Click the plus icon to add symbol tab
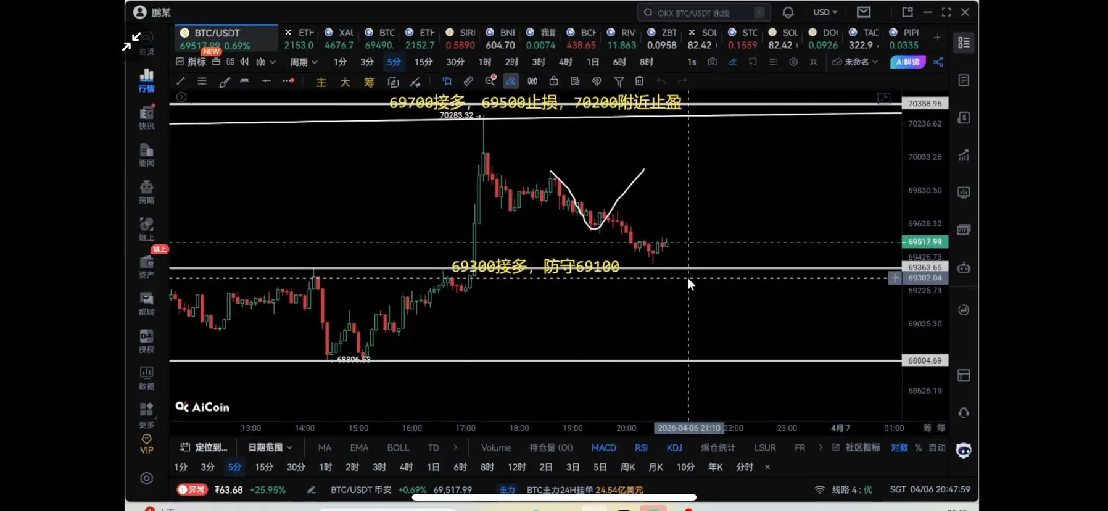The height and width of the screenshot is (511, 1108). 938,38
